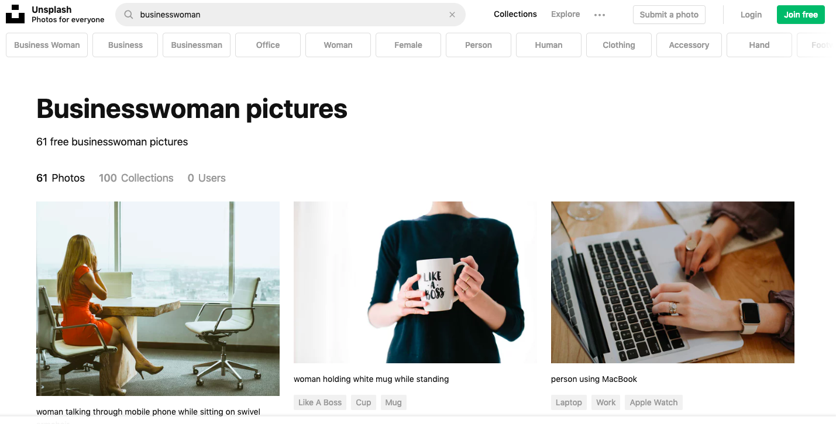Select the Office tag chip
Image resolution: width=836 pixels, height=424 pixels.
(x=268, y=45)
